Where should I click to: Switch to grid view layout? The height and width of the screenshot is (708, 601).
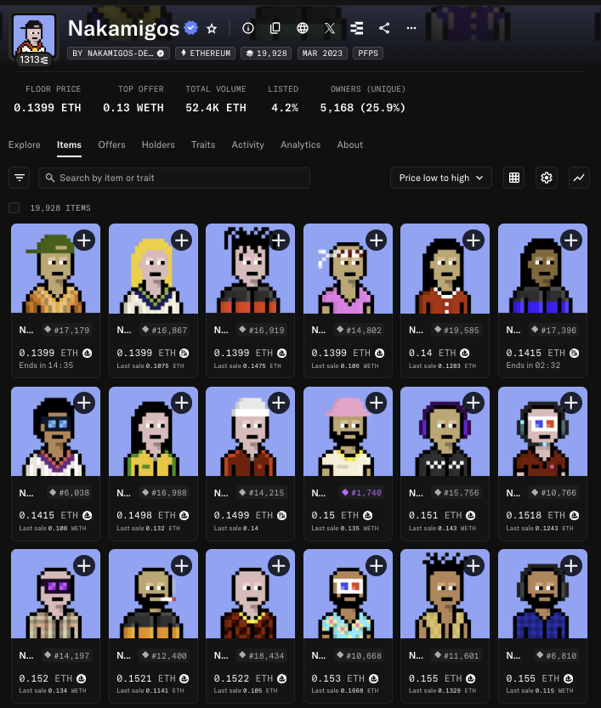click(x=513, y=178)
